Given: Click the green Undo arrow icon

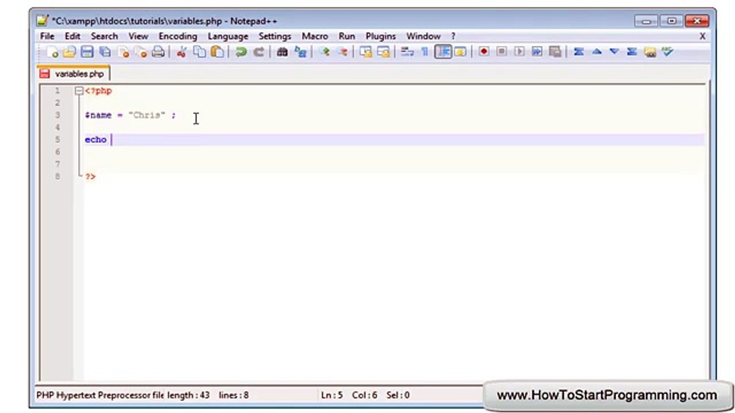Looking at the screenshot, I should [x=241, y=52].
